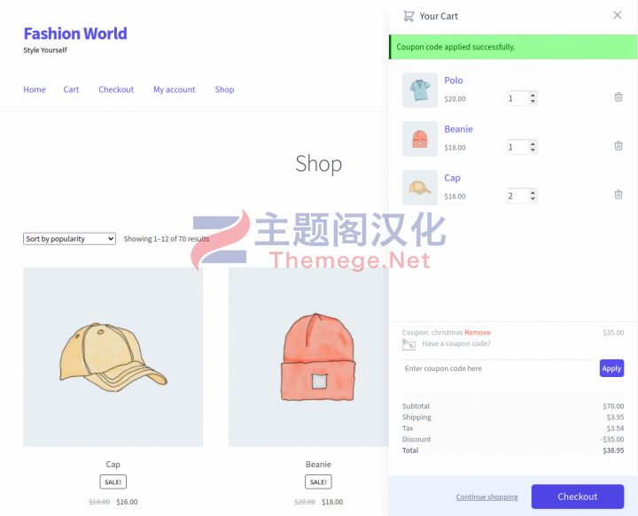This screenshot has height=516, width=638.
Task: Apply the coupon code
Action: coord(611,368)
